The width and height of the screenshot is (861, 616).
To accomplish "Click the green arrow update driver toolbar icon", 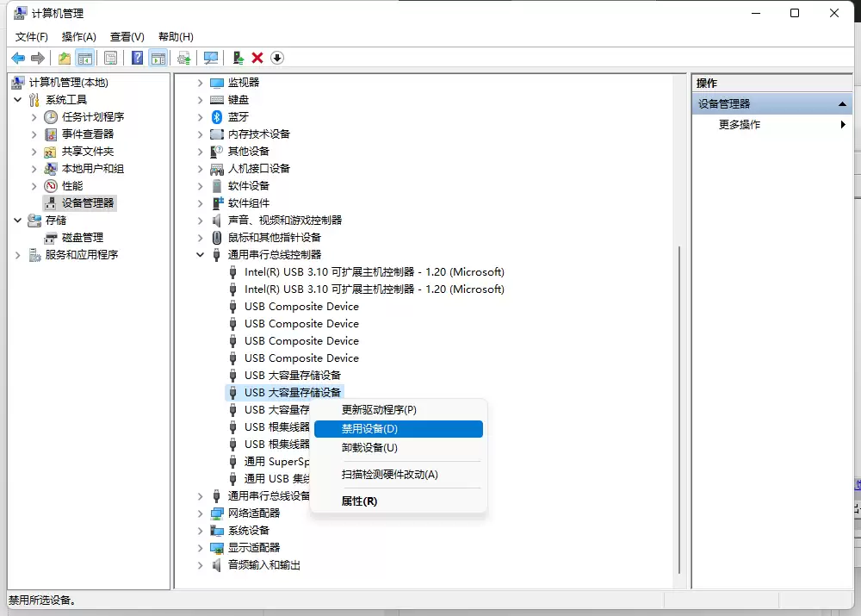I will pos(238,58).
